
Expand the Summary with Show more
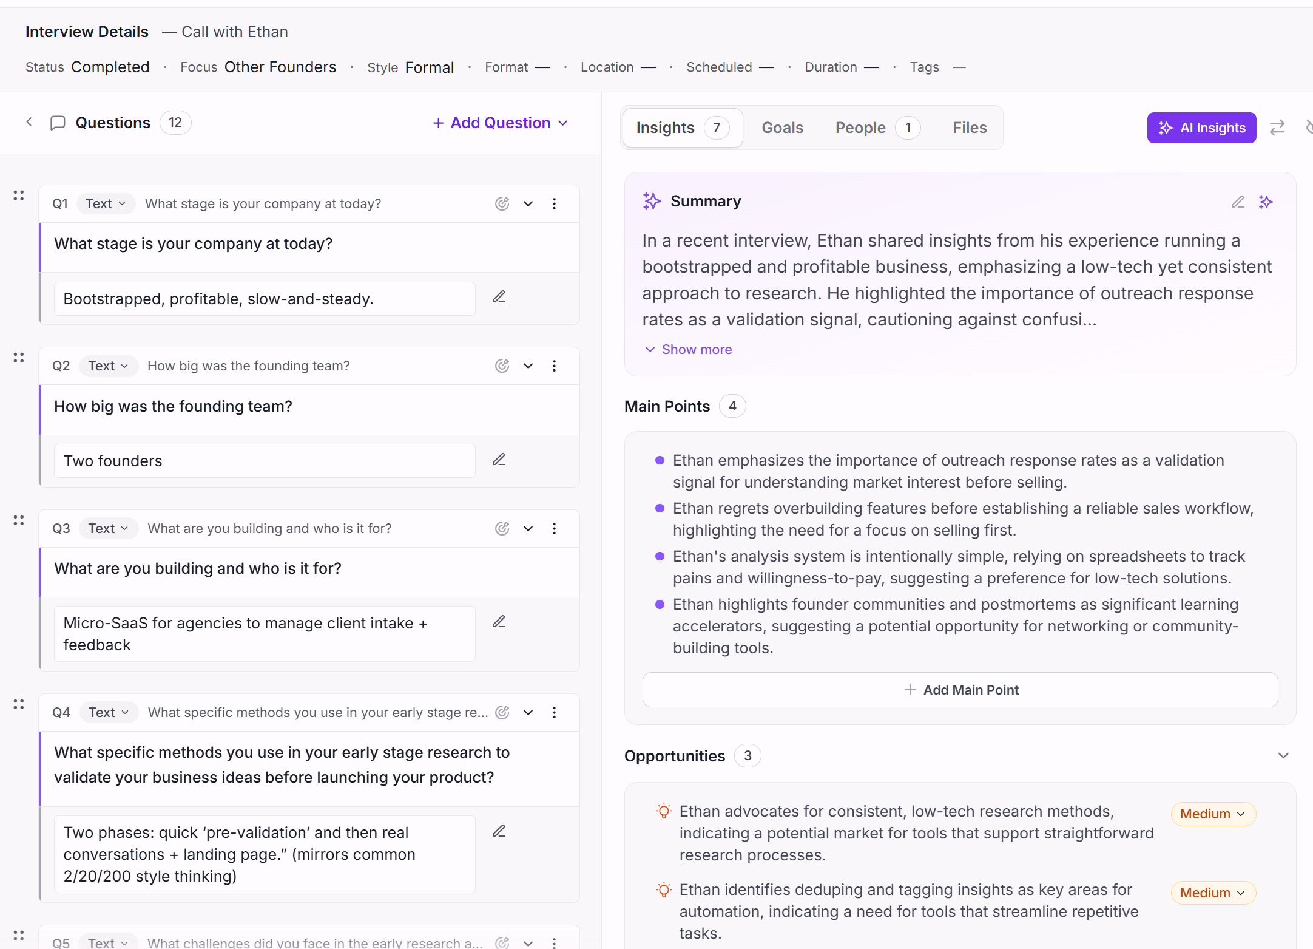coord(687,349)
